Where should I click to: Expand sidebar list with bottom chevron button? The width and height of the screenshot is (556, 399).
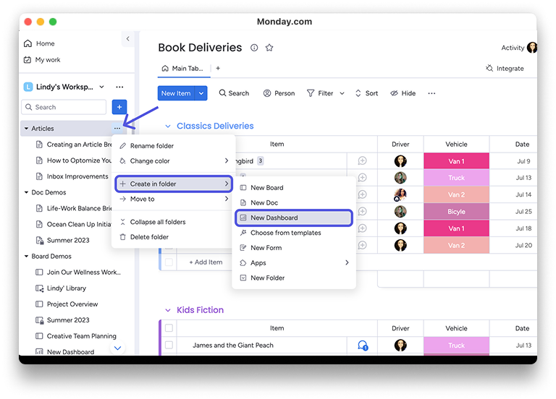click(x=118, y=348)
